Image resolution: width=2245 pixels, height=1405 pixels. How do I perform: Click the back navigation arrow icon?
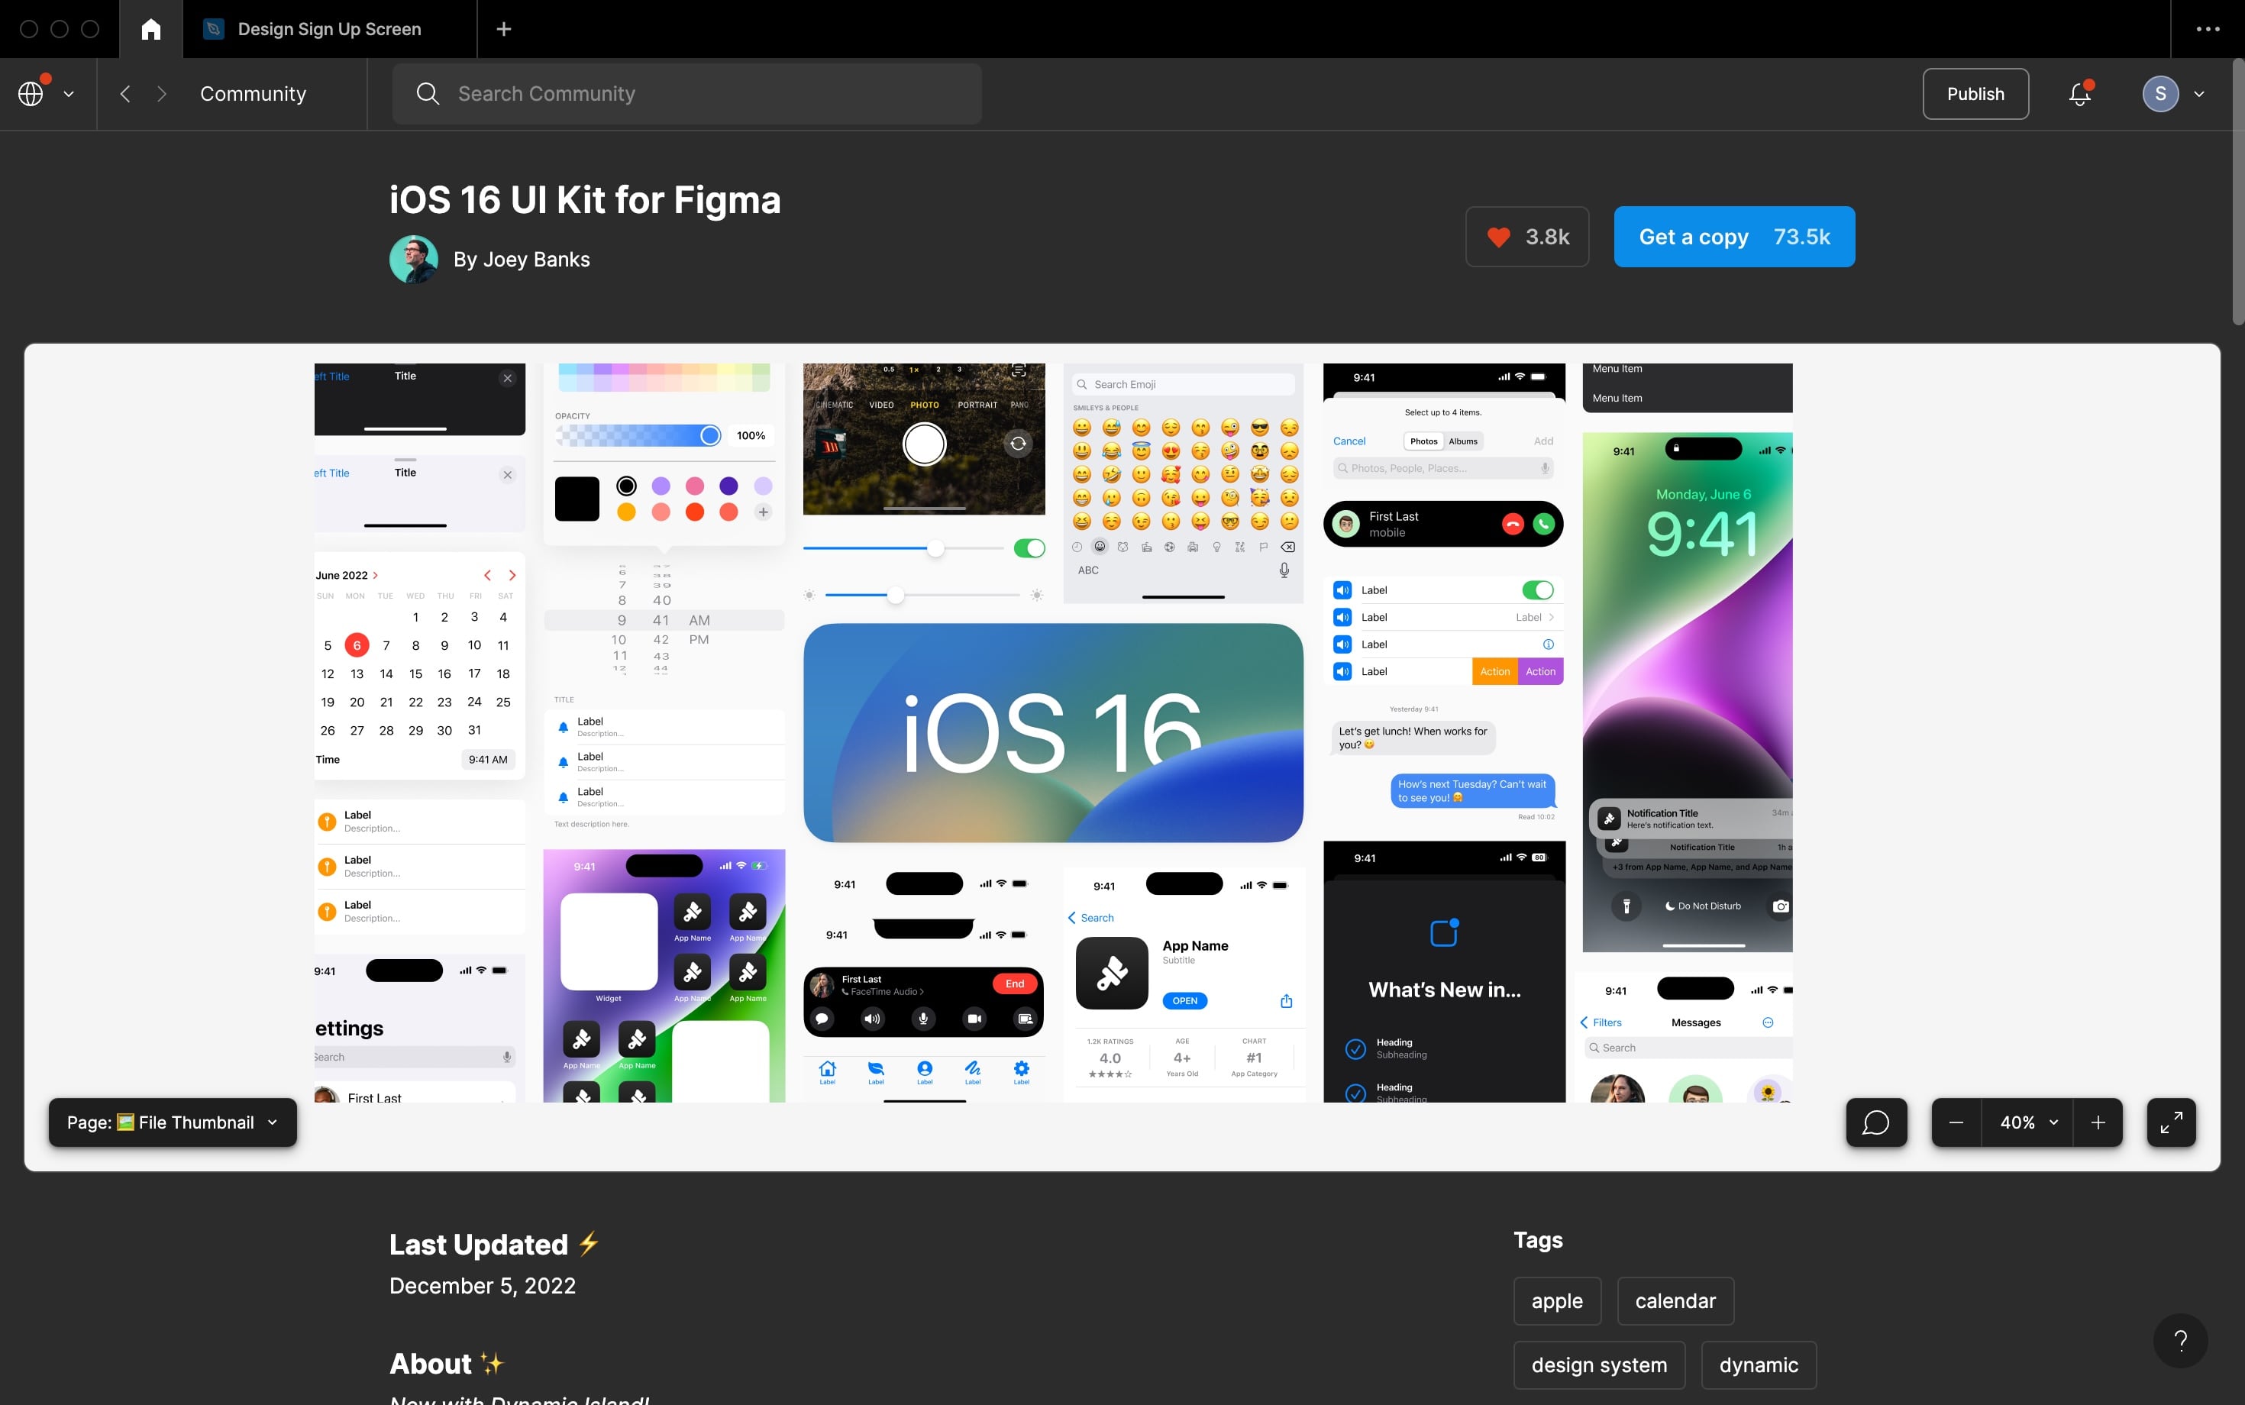126,92
